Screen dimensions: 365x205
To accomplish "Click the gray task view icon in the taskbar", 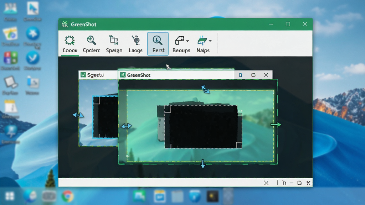I will pyautogui.click(x=49, y=196).
